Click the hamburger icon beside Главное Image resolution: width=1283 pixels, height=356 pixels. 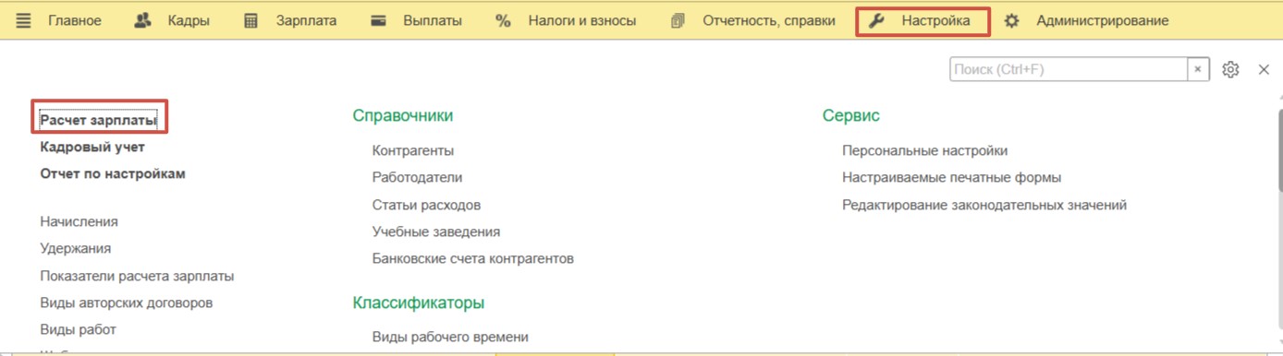pyautogui.click(x=23, y=20)
